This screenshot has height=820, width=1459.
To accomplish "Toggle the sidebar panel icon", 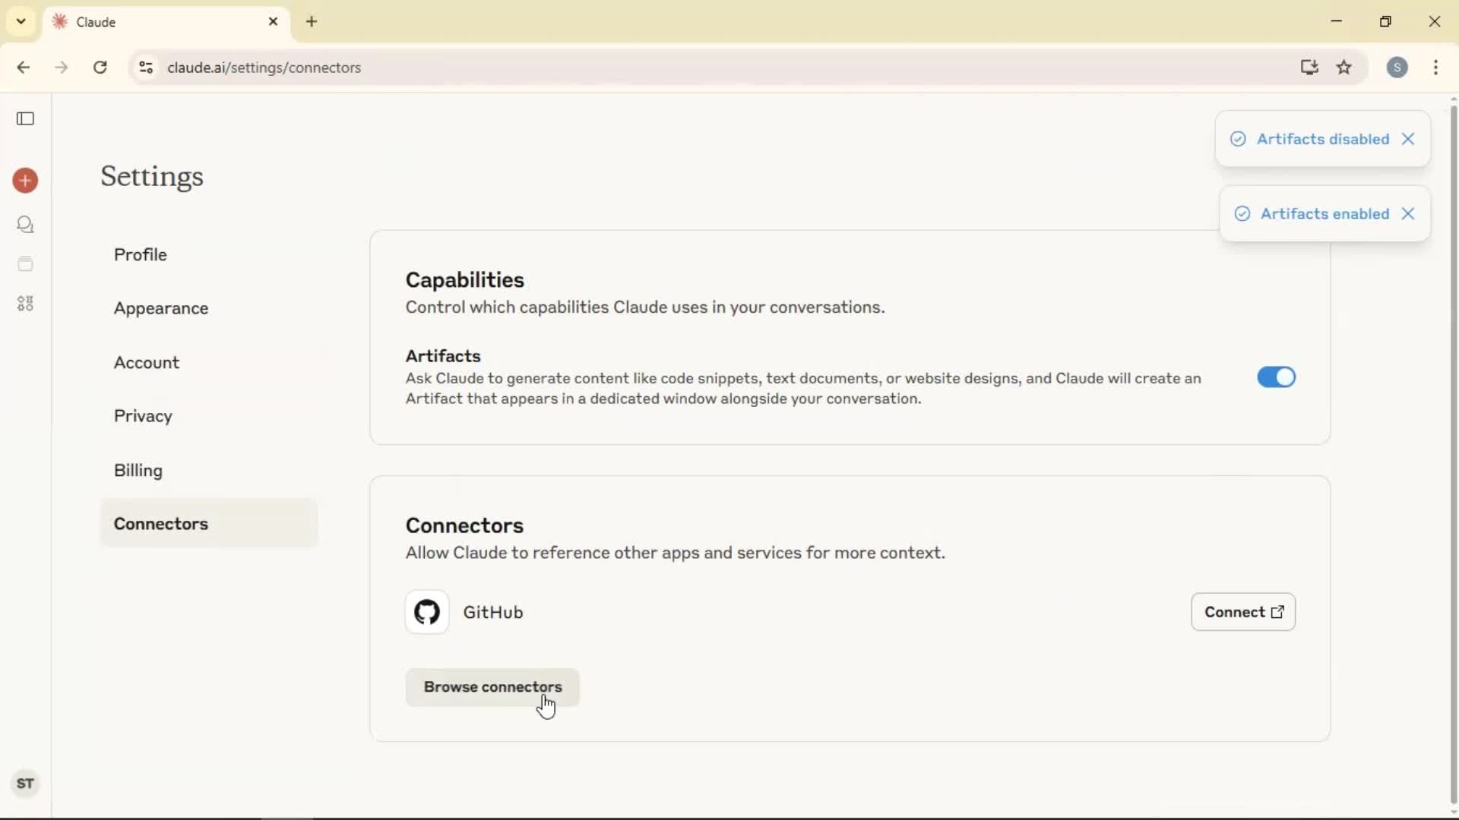I will 26,118.
